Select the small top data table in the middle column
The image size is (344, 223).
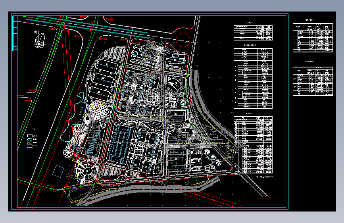coord(253,33)
